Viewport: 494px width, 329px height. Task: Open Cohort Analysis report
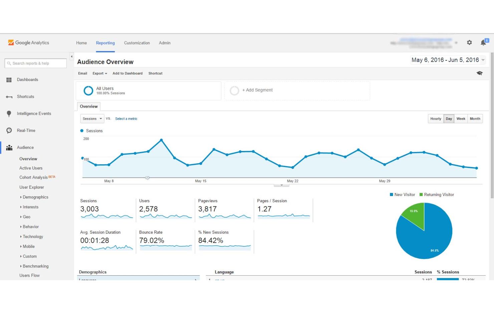click(x=34, y=178)
